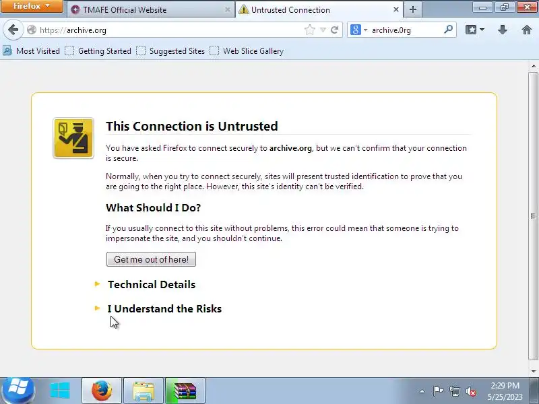Screen dimensions: 539x404
Task: Open the clock showing 2:29 PM
Action: tap(505, 391)
